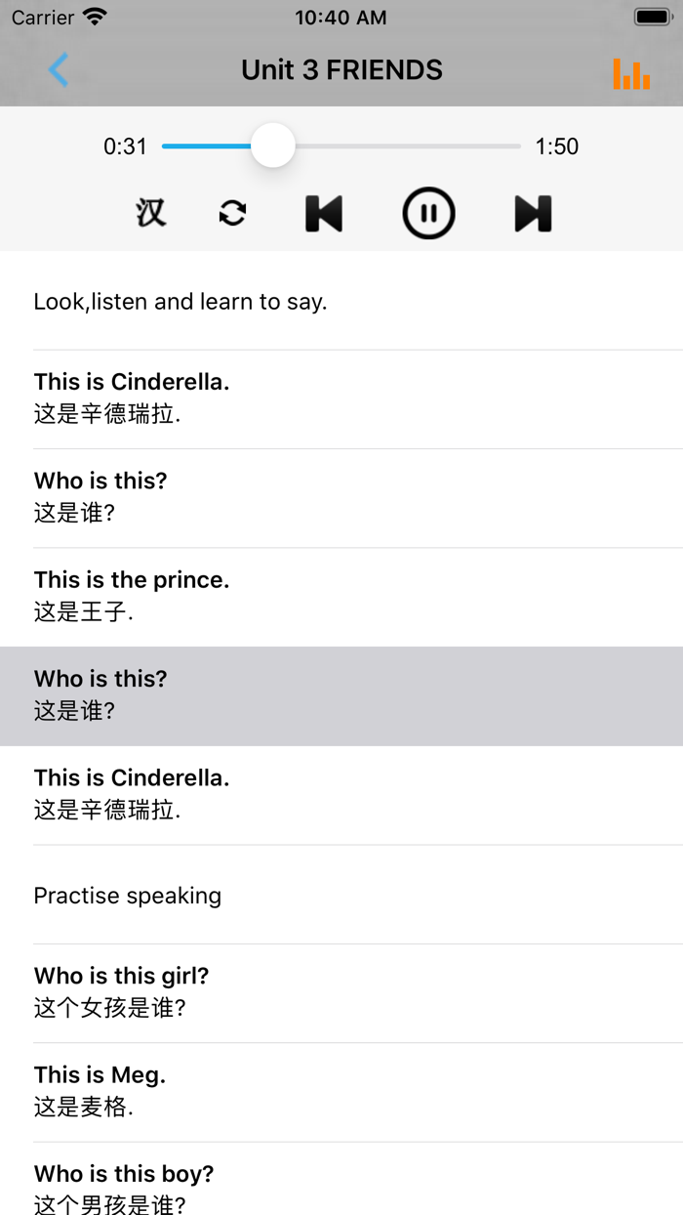Open the orange bar chart icon
Viewport: 683px width, 1215px height.
point(631,73)
